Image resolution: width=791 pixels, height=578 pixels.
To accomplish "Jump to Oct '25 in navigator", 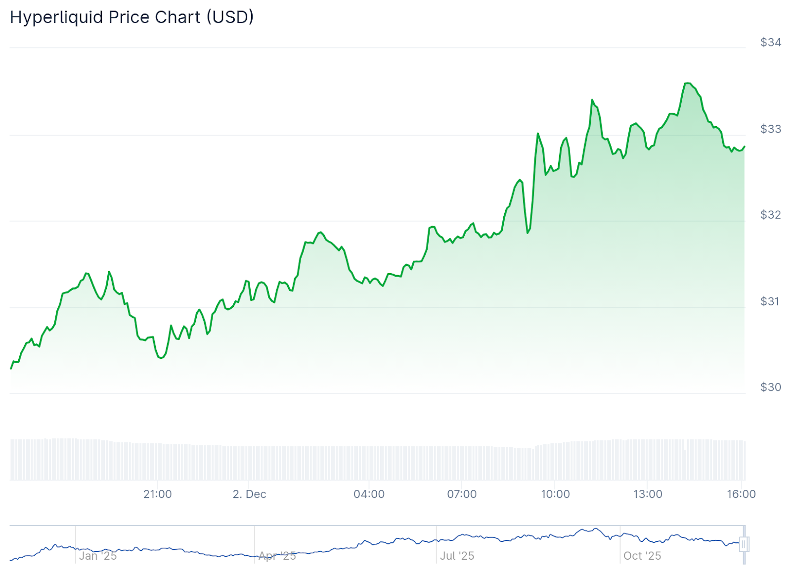I will 642,556.
